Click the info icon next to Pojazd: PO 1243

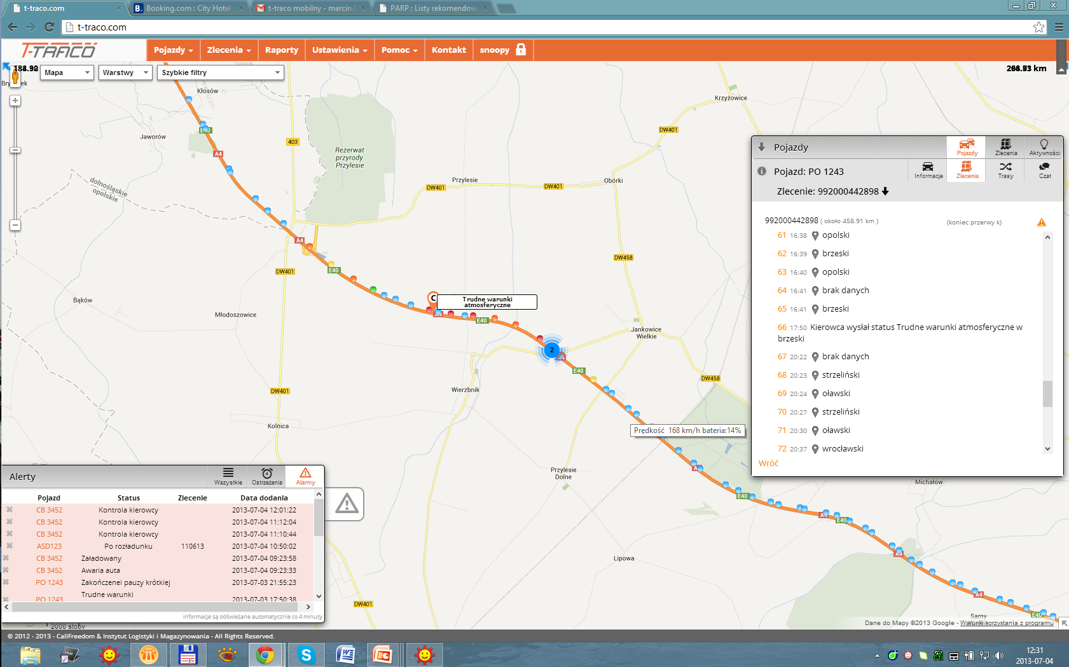coord(762,171)
